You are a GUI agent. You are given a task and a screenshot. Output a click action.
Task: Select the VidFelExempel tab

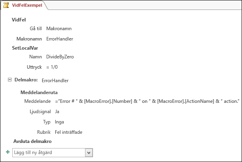[25, 5]
